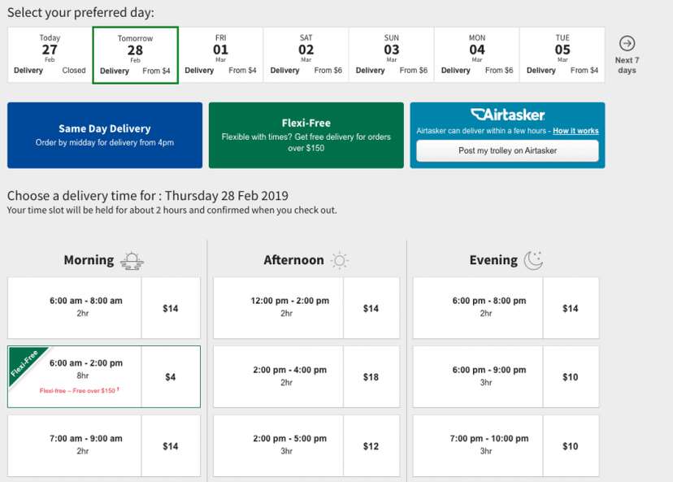The image size is (673, 482).
Task: Select the 12:00 pm - 2:00 pm slot
Action: [306, 308]
